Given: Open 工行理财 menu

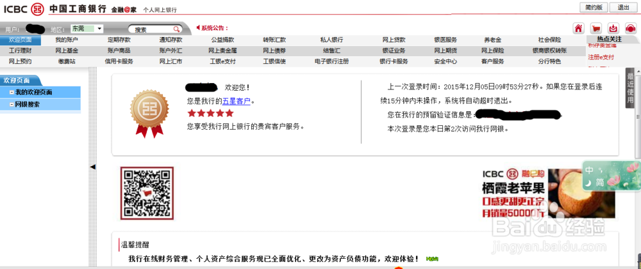Looking at the screenshot, I should click(21, 51).
